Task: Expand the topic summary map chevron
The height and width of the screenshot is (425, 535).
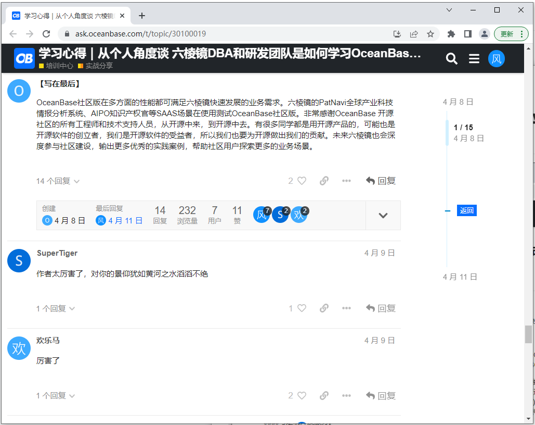Action: point(383,216)
